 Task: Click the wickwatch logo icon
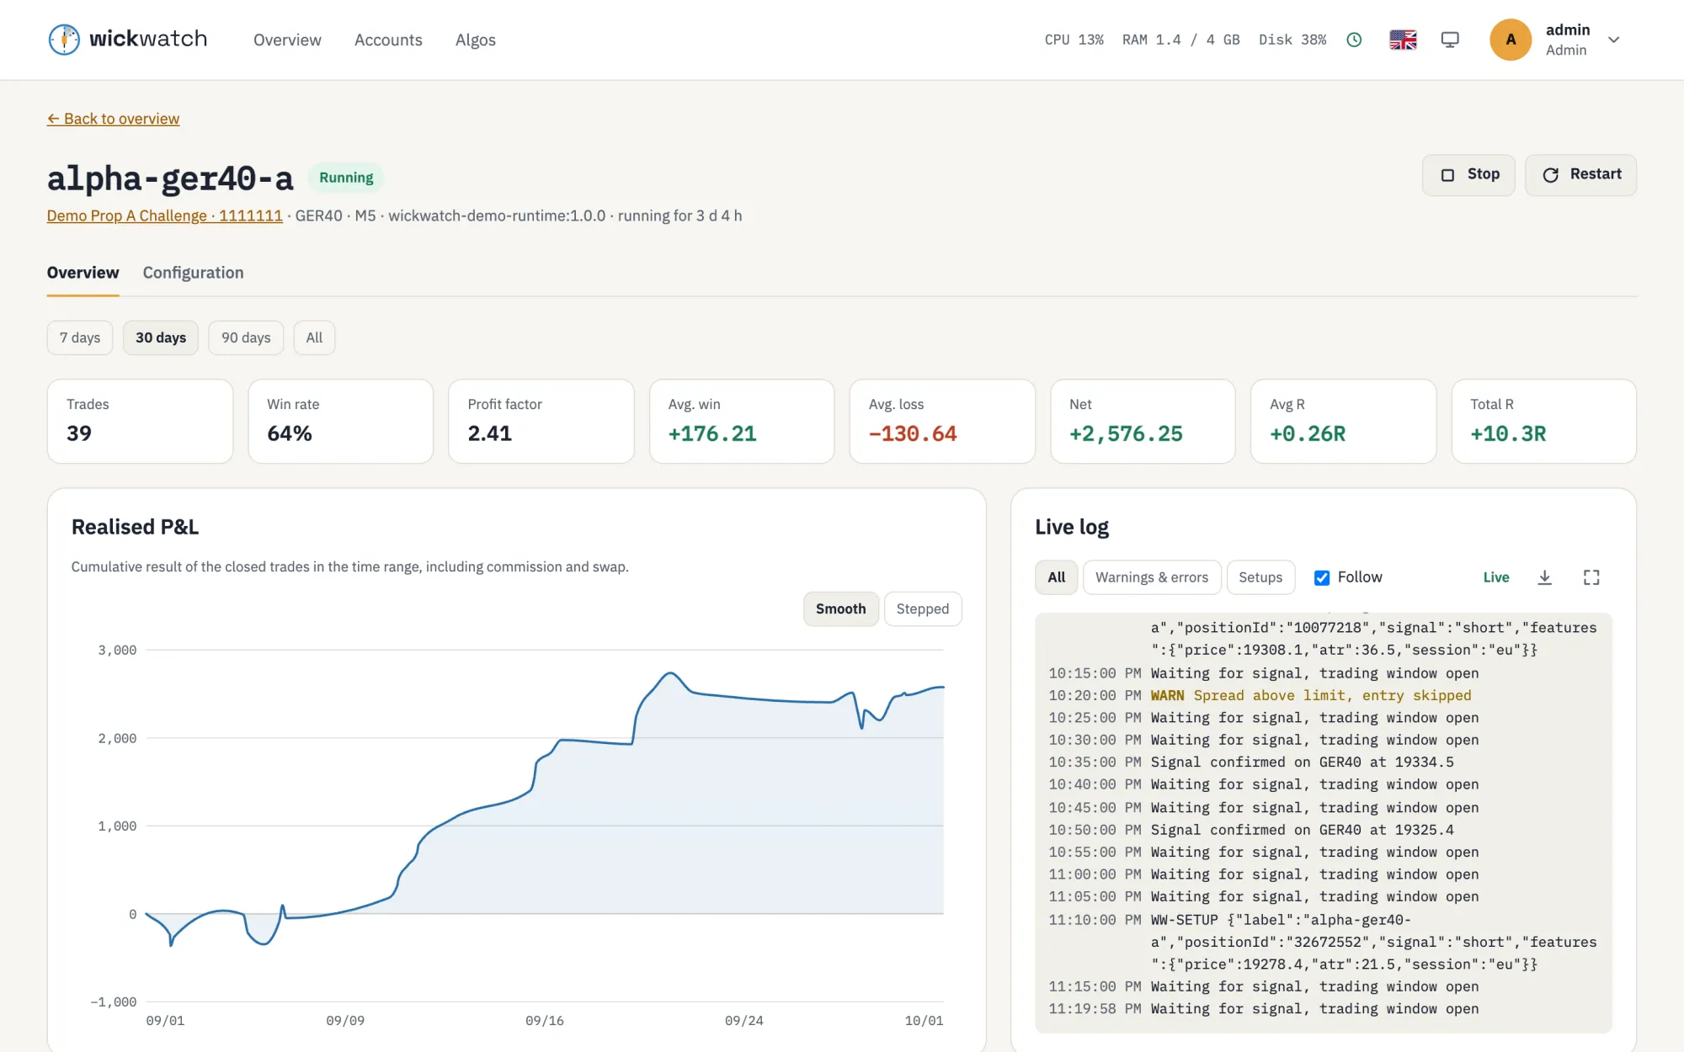64,40
